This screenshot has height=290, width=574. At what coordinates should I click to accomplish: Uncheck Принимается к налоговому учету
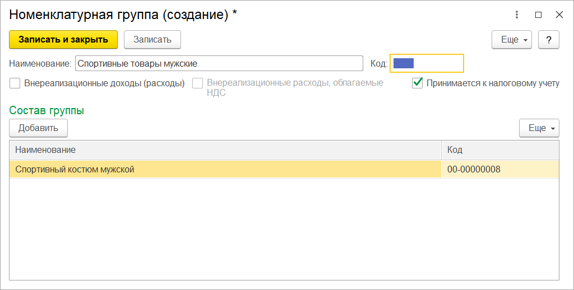pyautogui.click(x=417, y=83)
